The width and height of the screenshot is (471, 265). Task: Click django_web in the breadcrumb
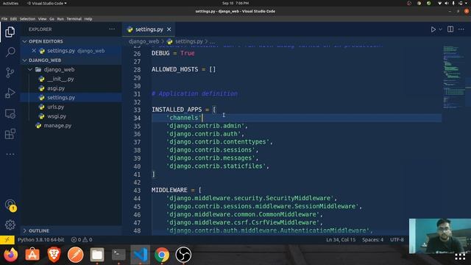click(x=144, y=41)
